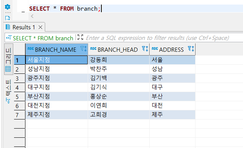Select the cell 제주지점
Screen dimensions: 243x148
click(57, 115)
